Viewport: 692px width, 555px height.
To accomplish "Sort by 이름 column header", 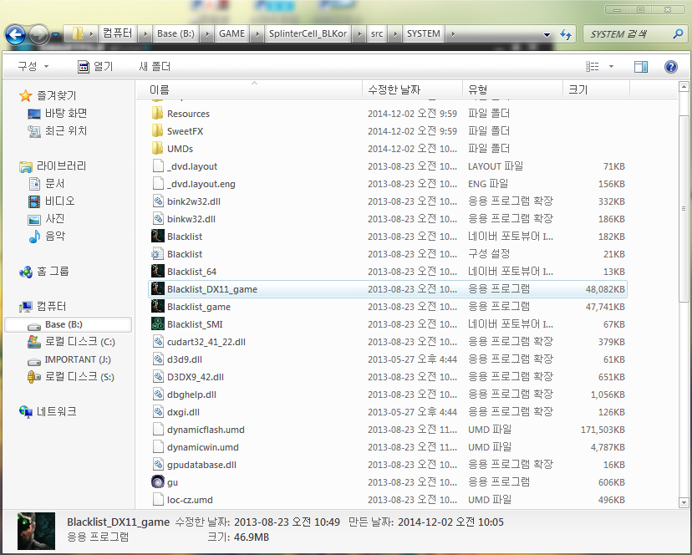I will pyautogui.click(x=249, y=89).
